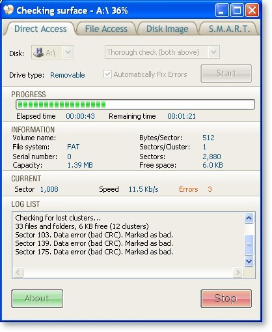The image size is (272, 332).
Task: Open the About dialog
Action: point(37,298)
